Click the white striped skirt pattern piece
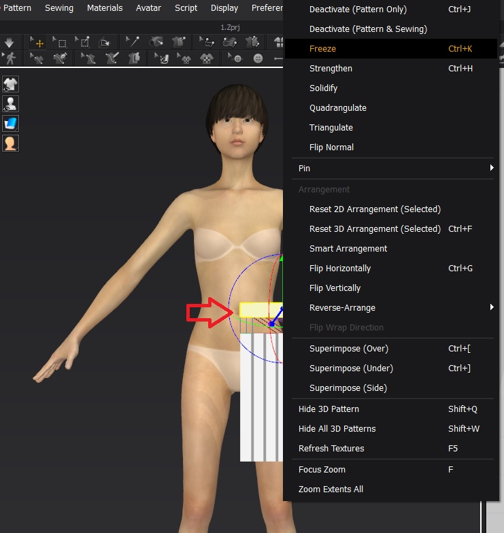Screen dimensions: 504x533 click(261, 397)
